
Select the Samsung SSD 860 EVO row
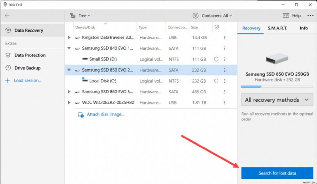(x=151, y=92)
